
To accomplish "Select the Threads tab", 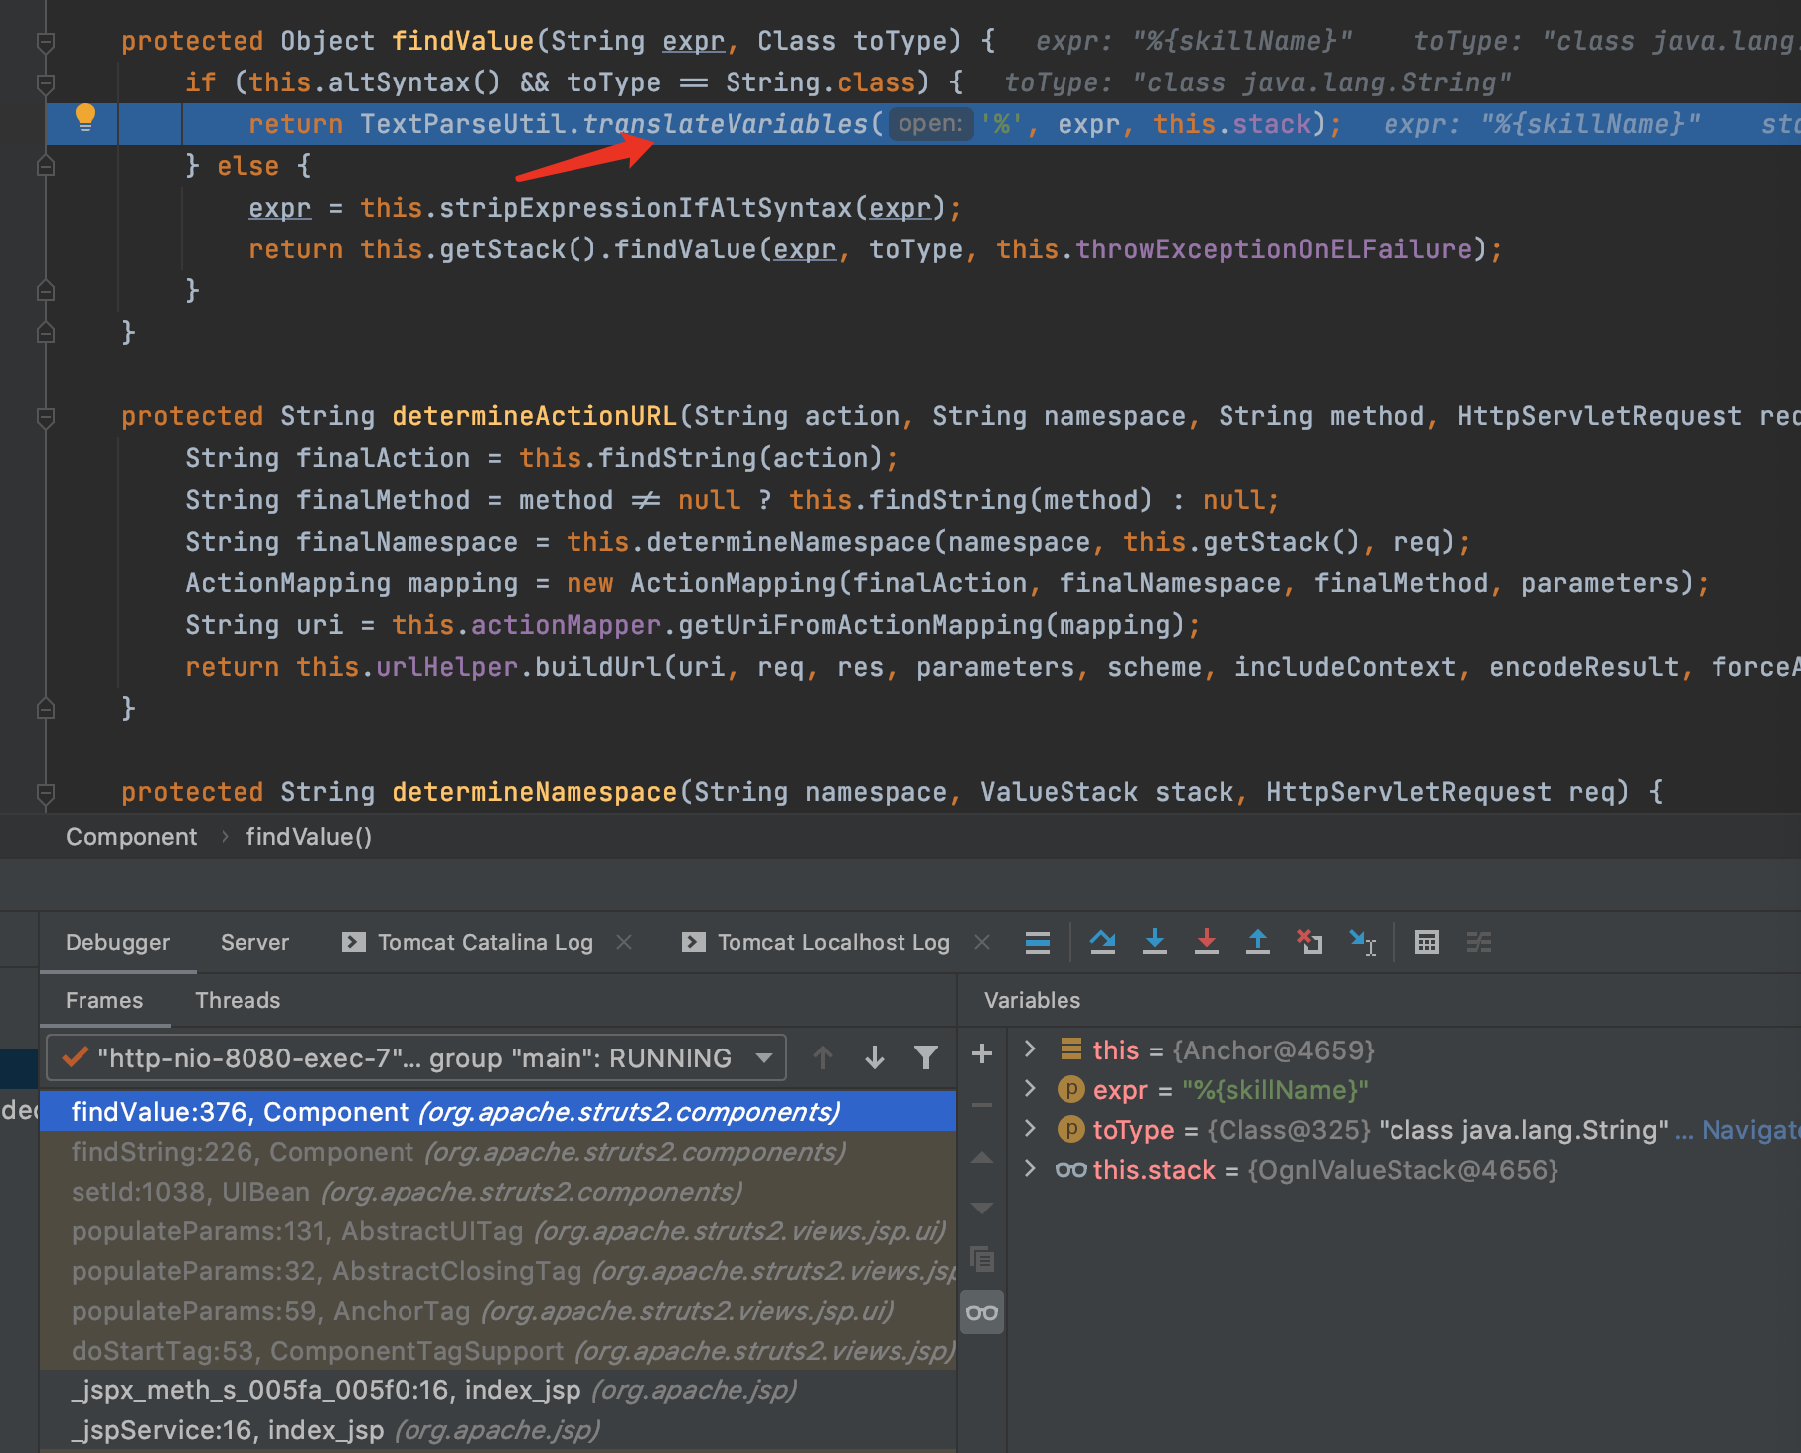I will point(238,1000).
